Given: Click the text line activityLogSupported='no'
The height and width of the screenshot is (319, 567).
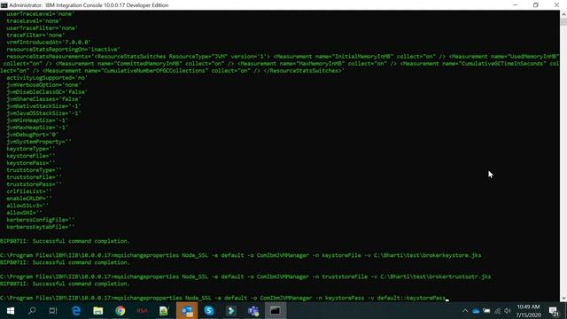Looking at the screenshot, I should point(47,78).
